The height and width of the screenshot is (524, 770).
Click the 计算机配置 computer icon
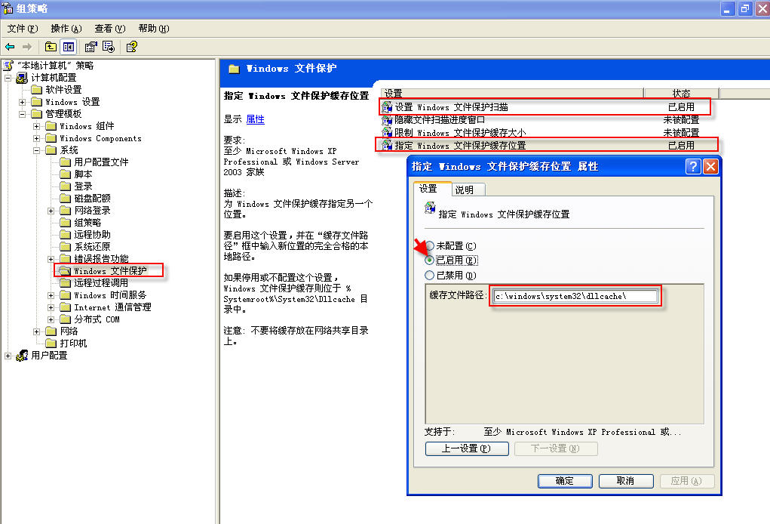22,78
